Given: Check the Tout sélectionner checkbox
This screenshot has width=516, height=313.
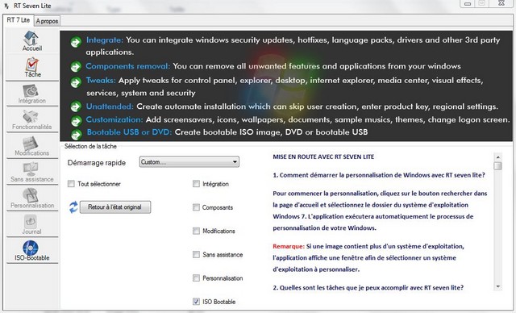Looking at the screenshot, I should click(71, 184).
